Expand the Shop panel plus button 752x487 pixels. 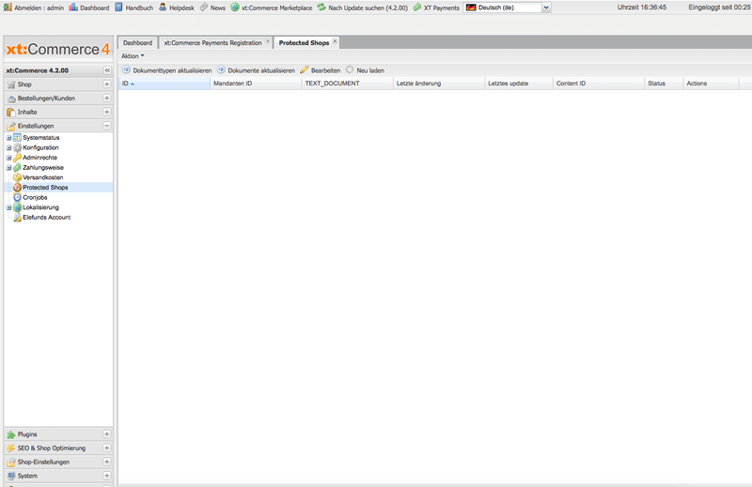pos(106,84)
